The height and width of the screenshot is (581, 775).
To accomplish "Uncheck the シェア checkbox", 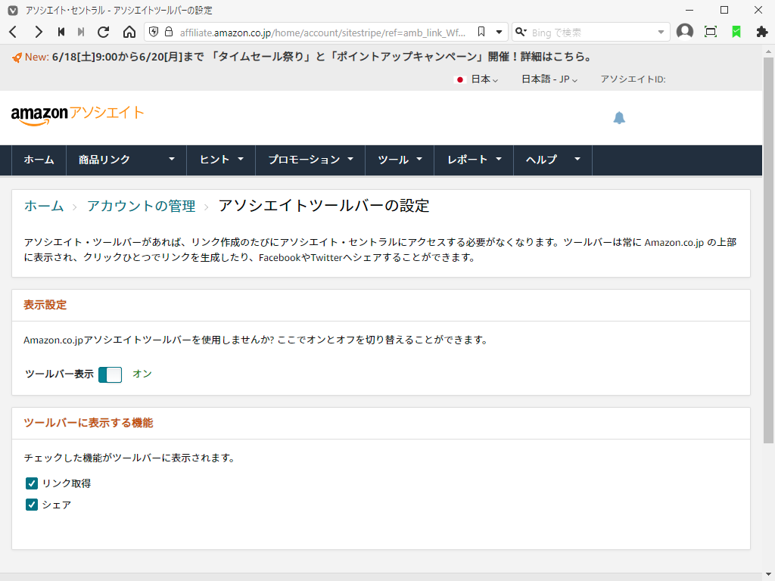I will coord(32,505).
